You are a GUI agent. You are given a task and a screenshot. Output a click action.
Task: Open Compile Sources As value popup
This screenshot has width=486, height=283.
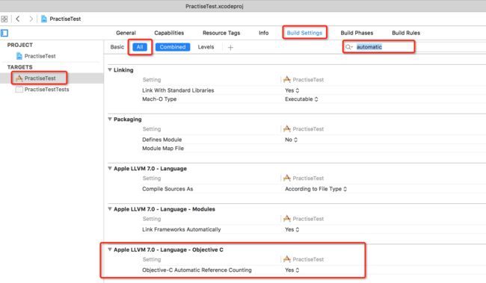[316, 189]
